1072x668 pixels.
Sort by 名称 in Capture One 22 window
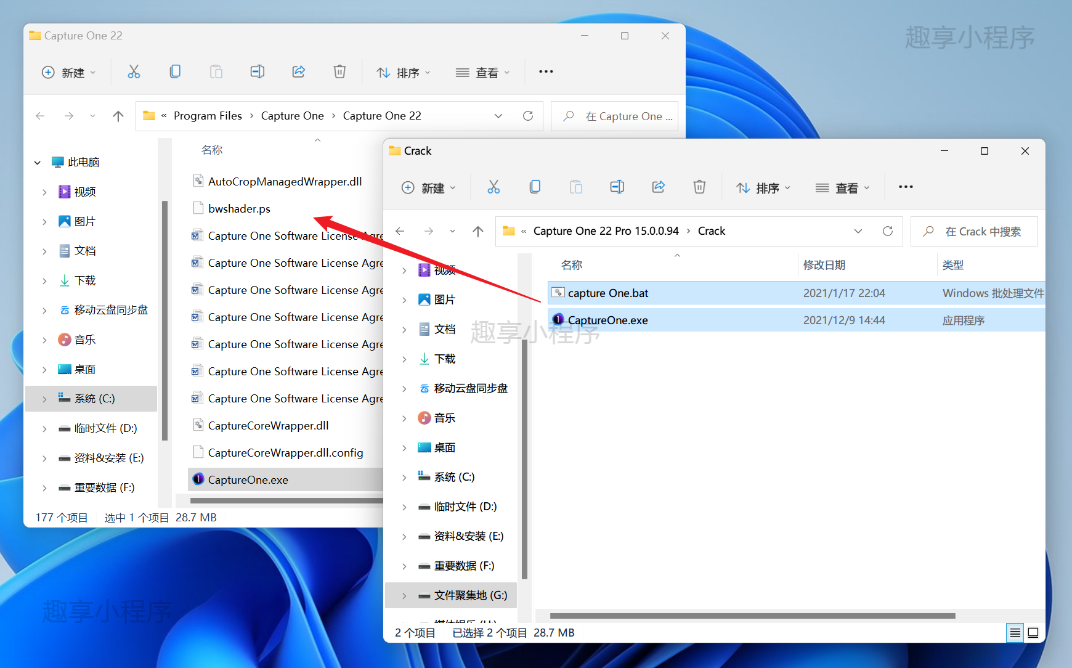tap(212, 150)
